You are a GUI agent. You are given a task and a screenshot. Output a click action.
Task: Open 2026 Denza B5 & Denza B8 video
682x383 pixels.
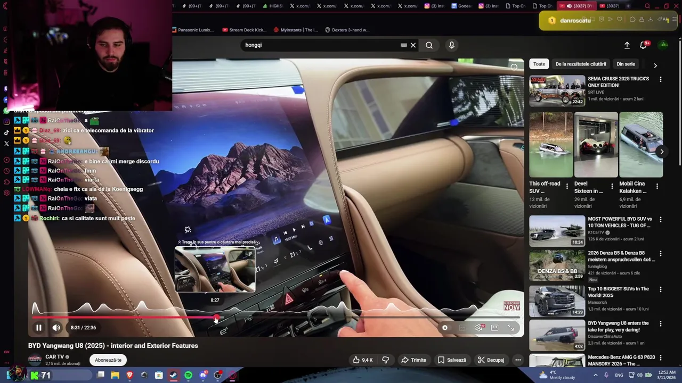coord(557,265)
